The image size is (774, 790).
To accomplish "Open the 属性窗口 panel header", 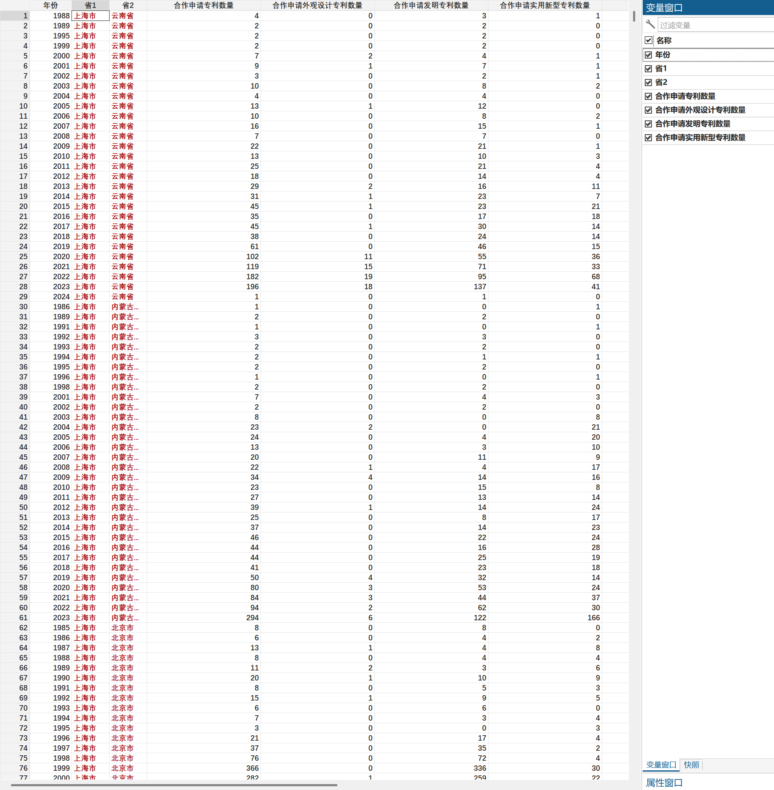I will [664, 782].
